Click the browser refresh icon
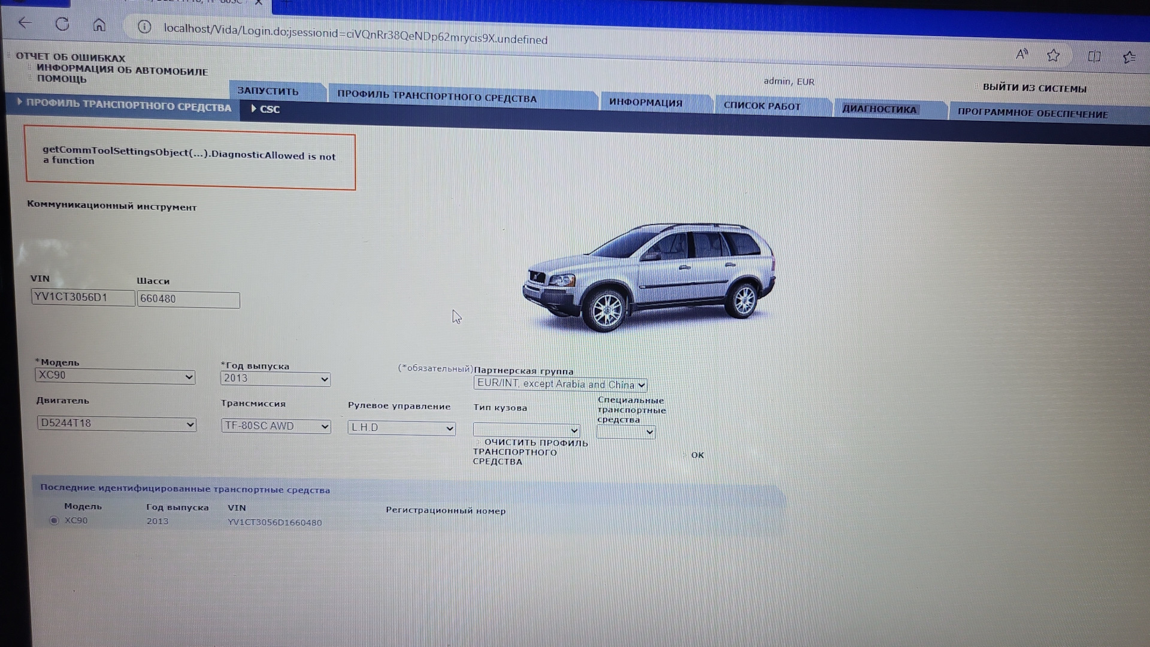 [x=62, y=24]
